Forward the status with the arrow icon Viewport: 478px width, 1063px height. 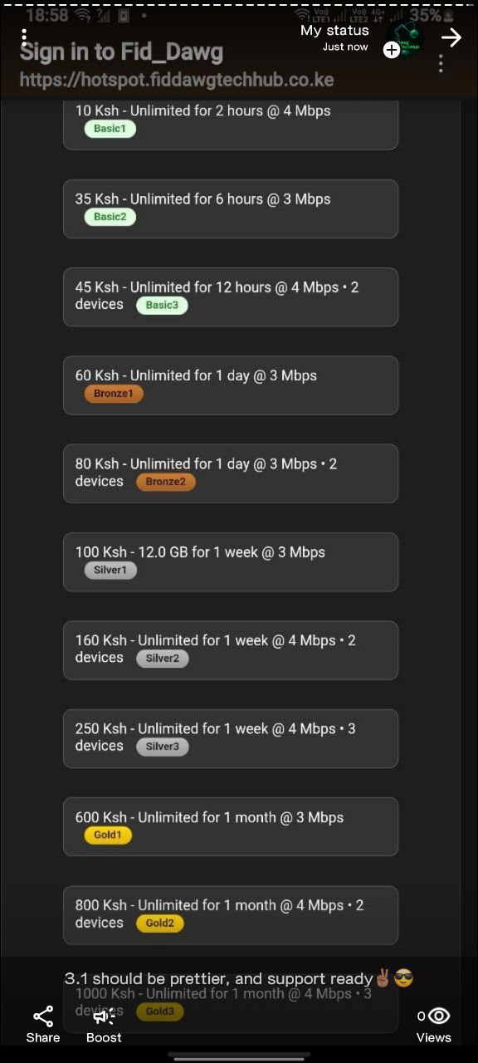[x=451, y=37]
